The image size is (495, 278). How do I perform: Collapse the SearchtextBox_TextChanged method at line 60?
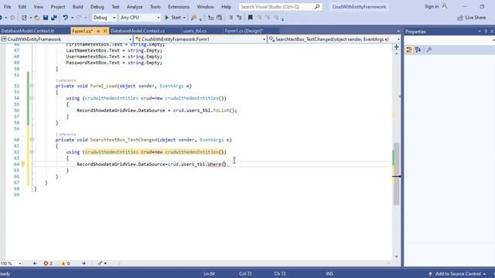[32, 140]
